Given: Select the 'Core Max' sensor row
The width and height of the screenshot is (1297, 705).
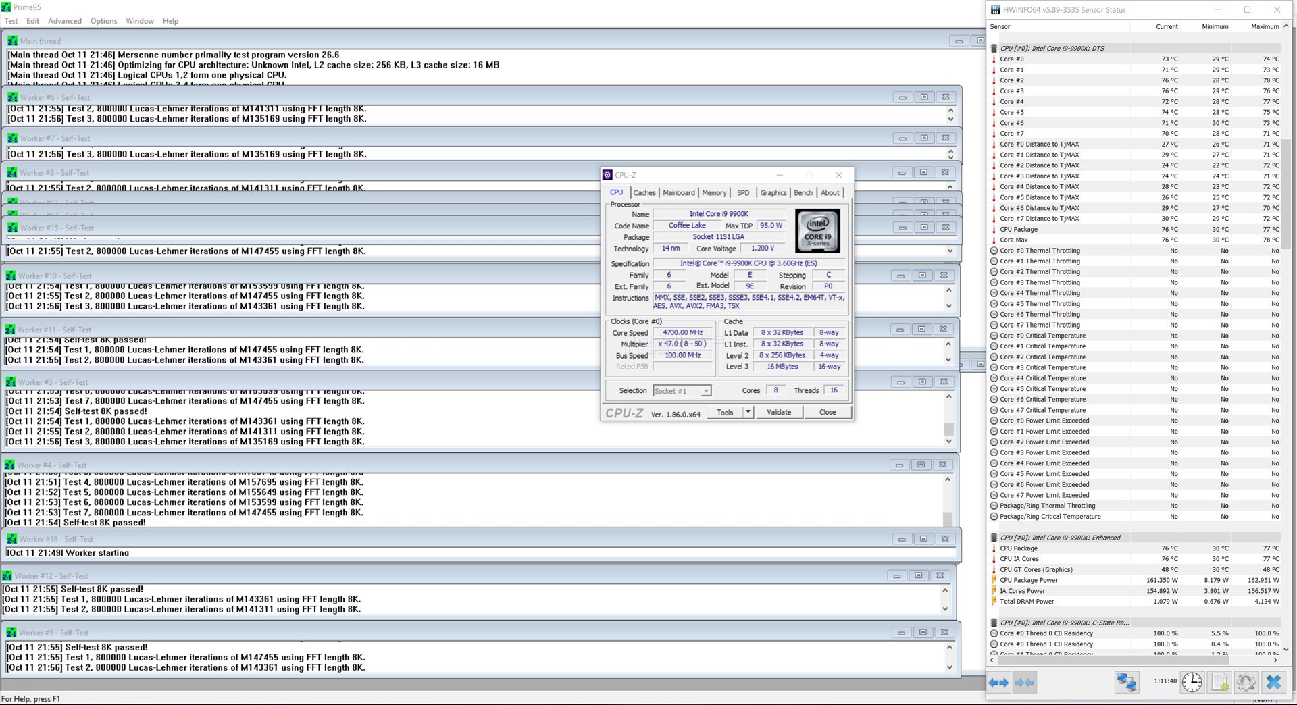Looking at the screenshot, I should tap(1135, 240).
